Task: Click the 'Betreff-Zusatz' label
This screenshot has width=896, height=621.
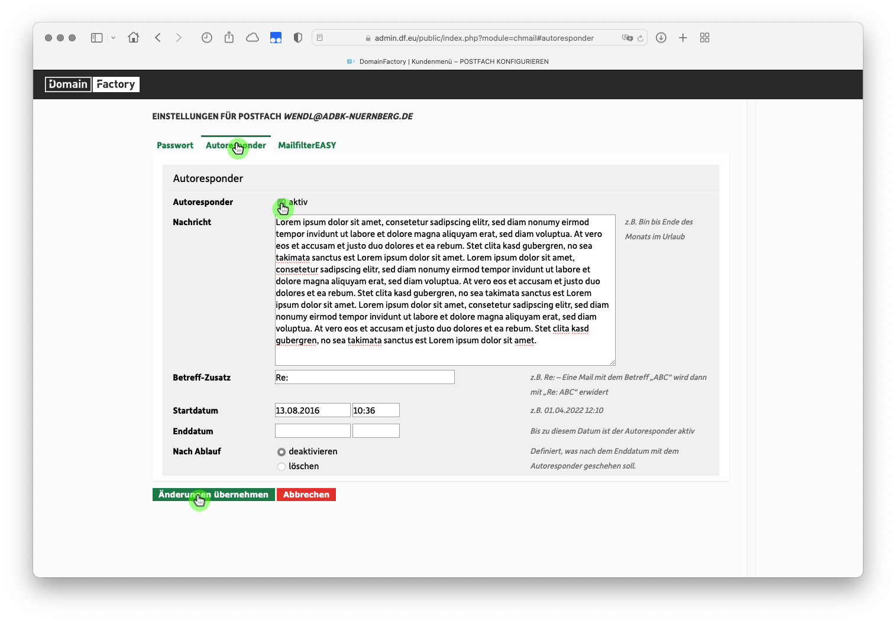Action: pyautogui.click(x=202, y=378)
